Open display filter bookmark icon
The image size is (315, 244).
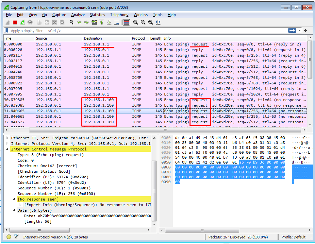tap(7, 30)
